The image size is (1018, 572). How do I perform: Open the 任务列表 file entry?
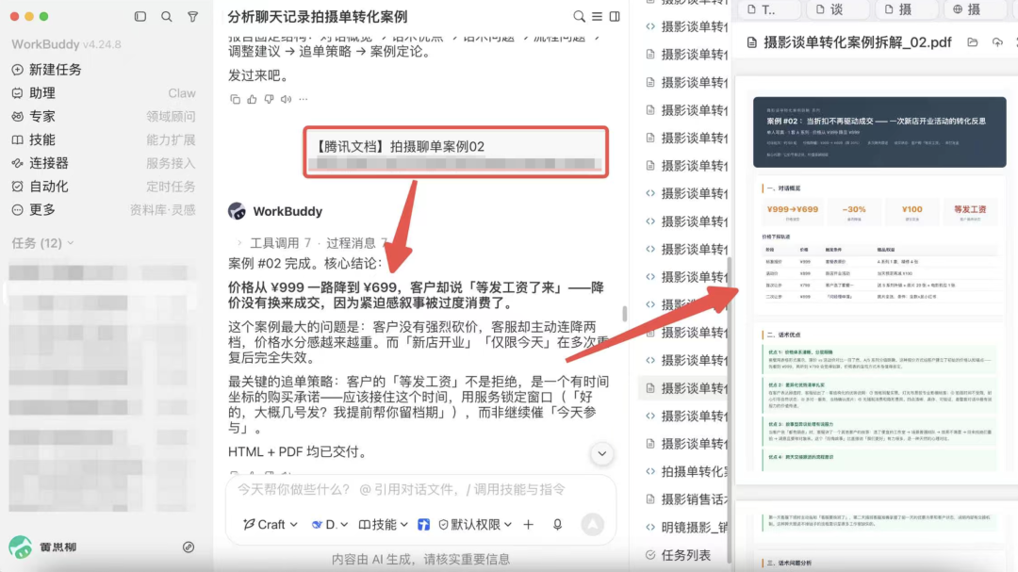pos(679,555)
